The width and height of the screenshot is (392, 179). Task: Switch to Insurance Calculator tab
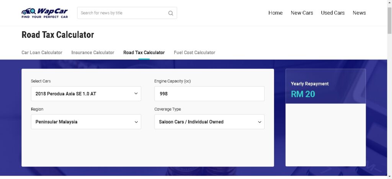(x=93, y=53)
